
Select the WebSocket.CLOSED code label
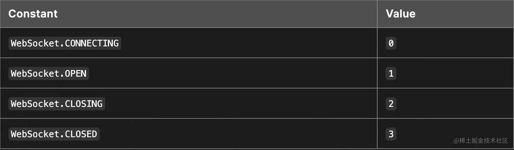click(54, 134)
